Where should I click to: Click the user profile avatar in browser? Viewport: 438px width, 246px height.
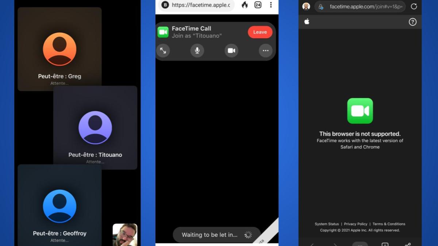point(306,7)
